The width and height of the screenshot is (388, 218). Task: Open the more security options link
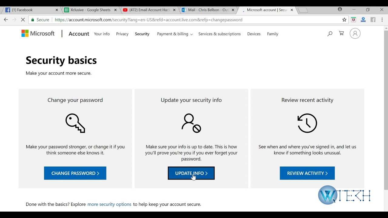pyautogui.click(x=109, y=204)
